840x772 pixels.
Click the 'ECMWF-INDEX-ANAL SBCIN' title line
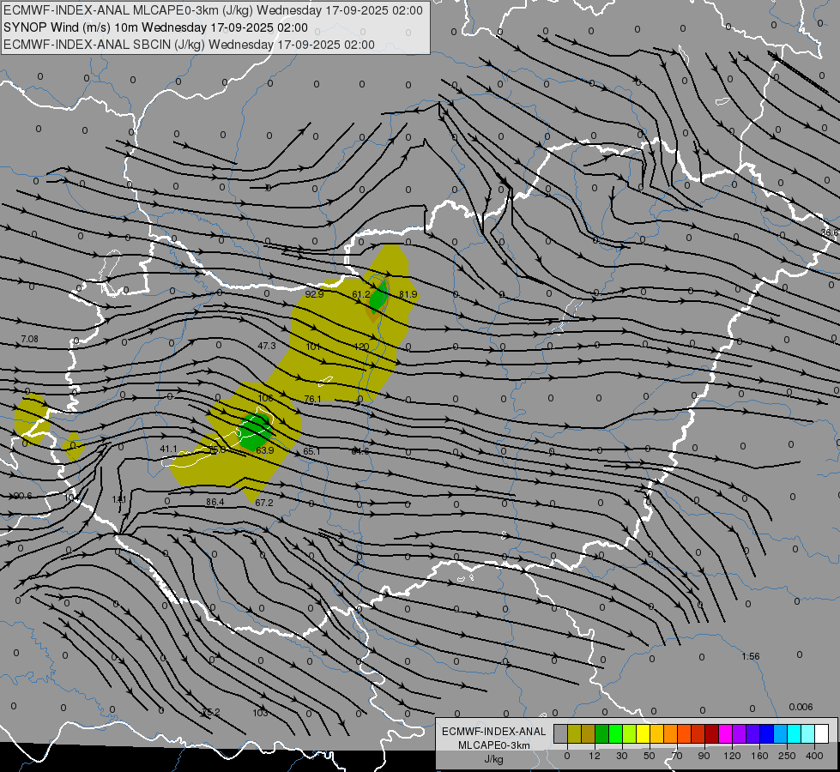(x=189, y=45)
